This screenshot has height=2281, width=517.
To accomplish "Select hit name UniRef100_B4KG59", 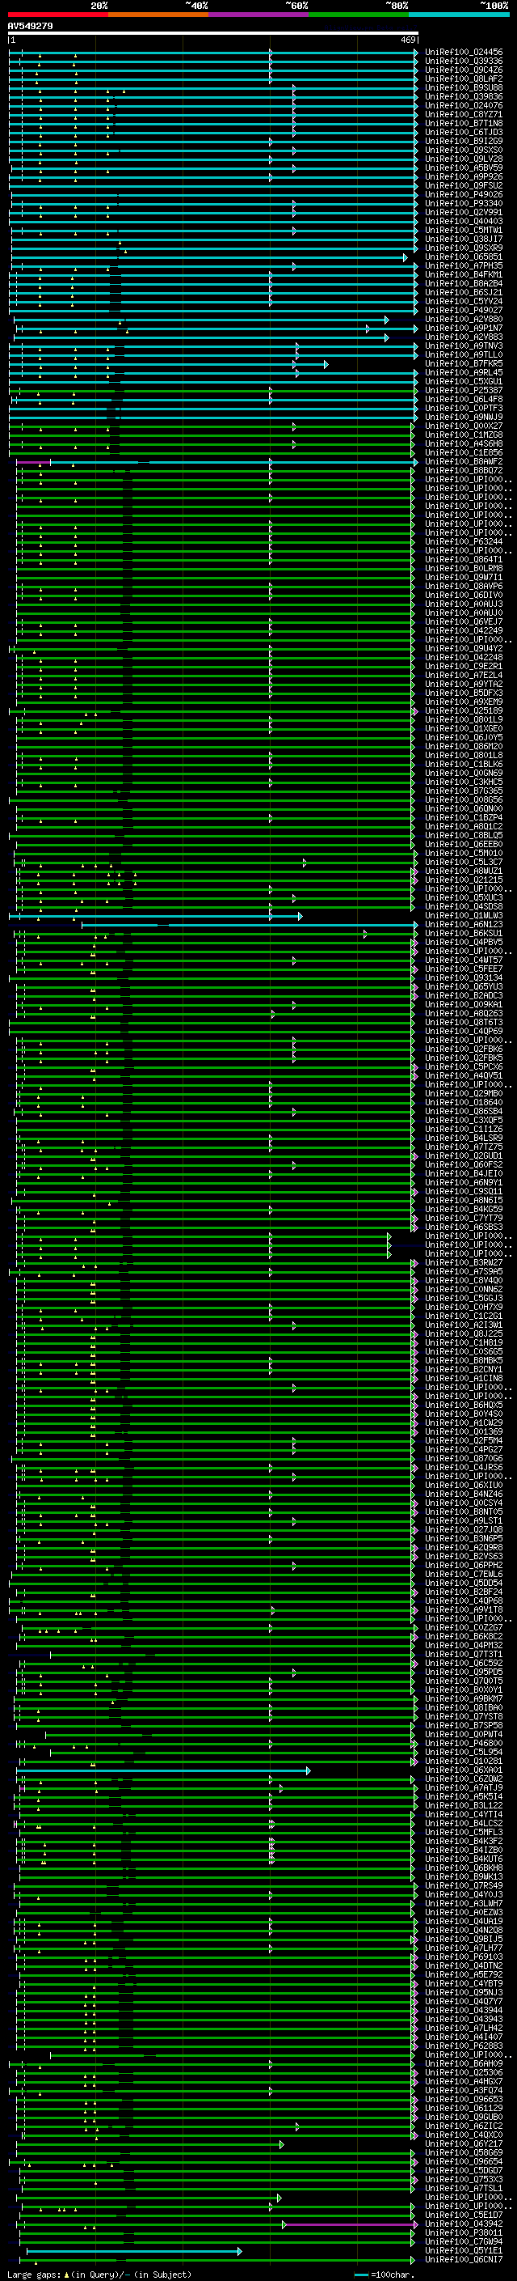I will [x=464, y=1210].
